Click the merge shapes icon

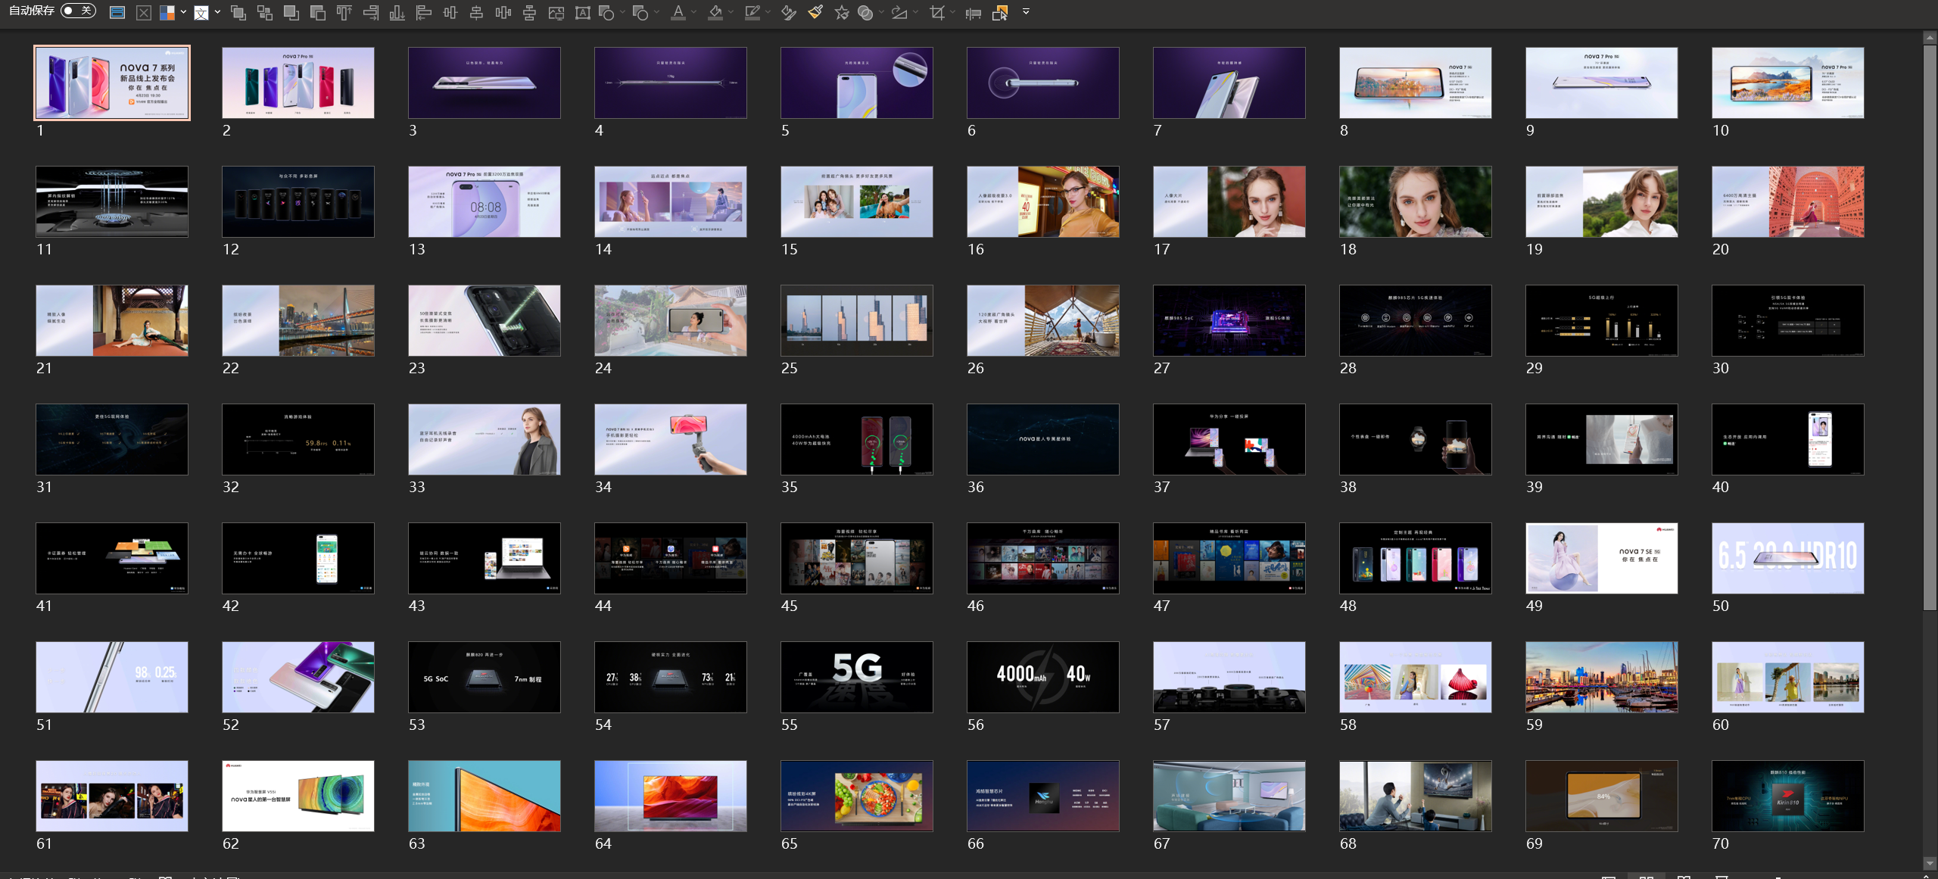(865, 12)
